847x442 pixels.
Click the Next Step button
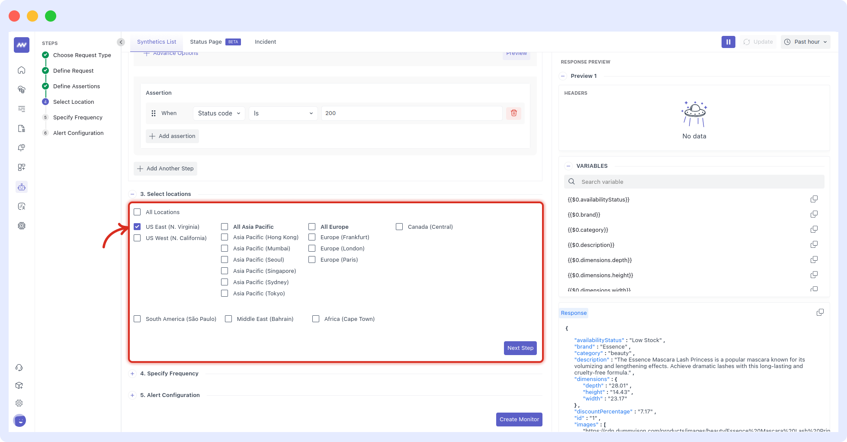pyautogui.click(x=520, y=348)
